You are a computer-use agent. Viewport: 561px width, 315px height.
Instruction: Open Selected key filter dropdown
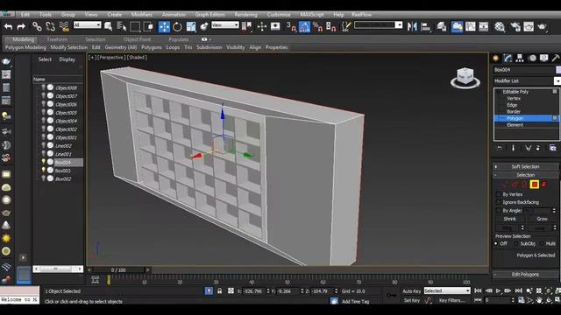pyautogui.click(x=447, y=291)
